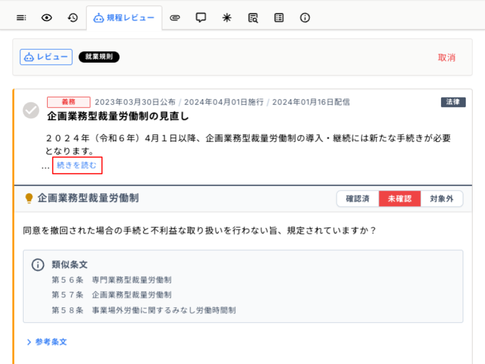Screen dimensions: 485x364
Task: Open the table list icon tab
Action: [x=279, y=18]
